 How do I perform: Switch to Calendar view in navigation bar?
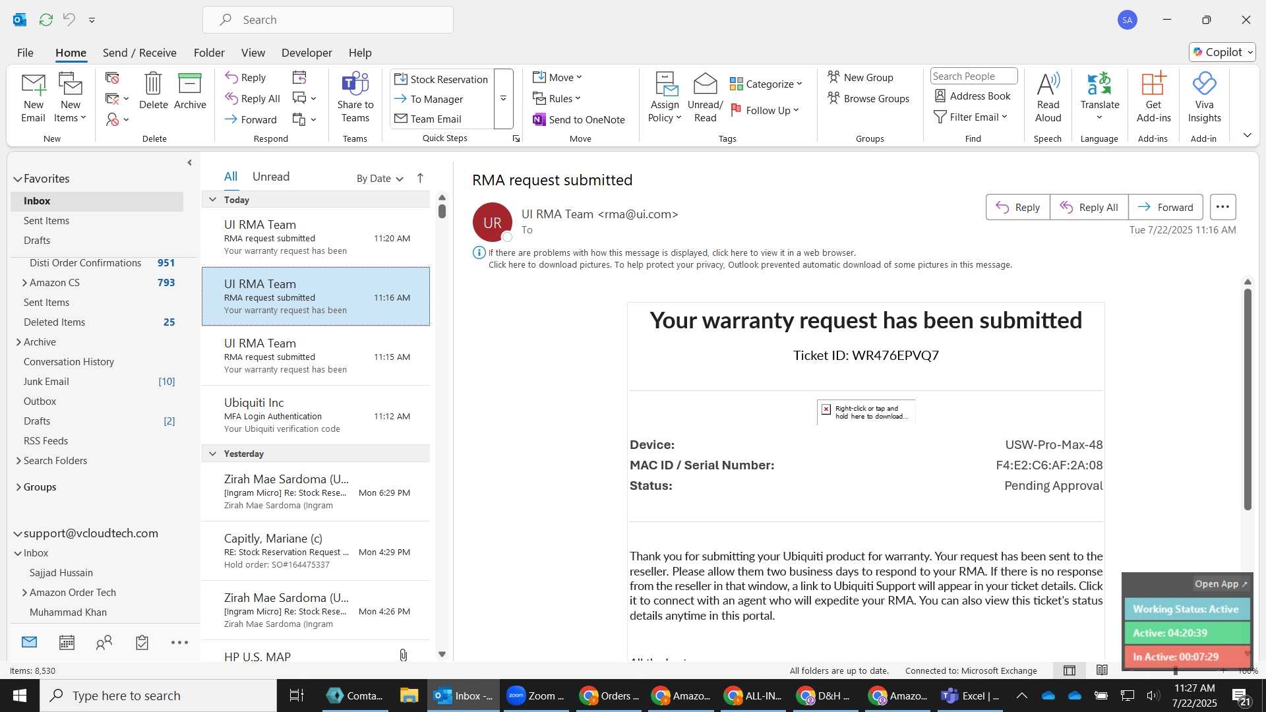[67, 642]
